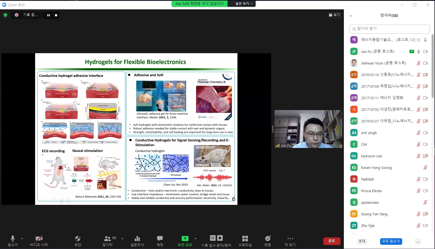Screen dimensions: 435x249
Task: Open the More menu with three dots
Action: pos(290,239)
